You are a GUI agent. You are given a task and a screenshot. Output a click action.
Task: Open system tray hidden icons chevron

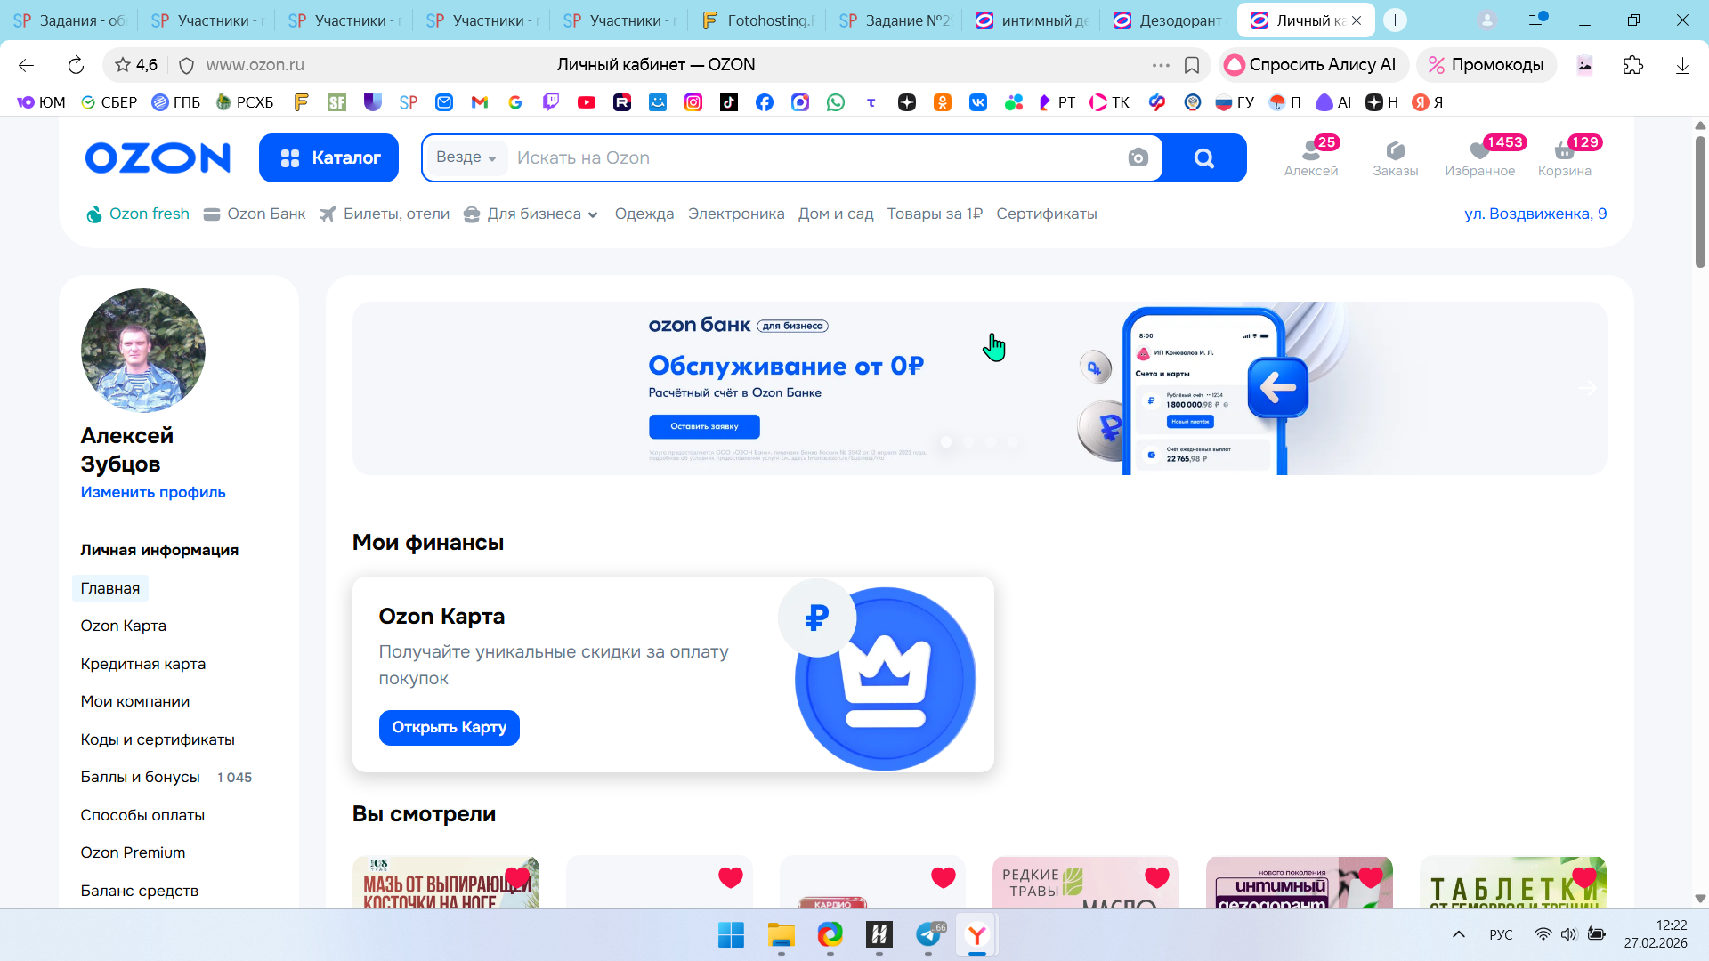[1458, 934]
